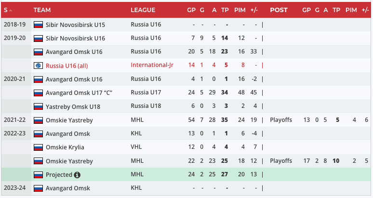Click the POST column header
The width and height of the screenshot is (373, 198).
[279, 10]
